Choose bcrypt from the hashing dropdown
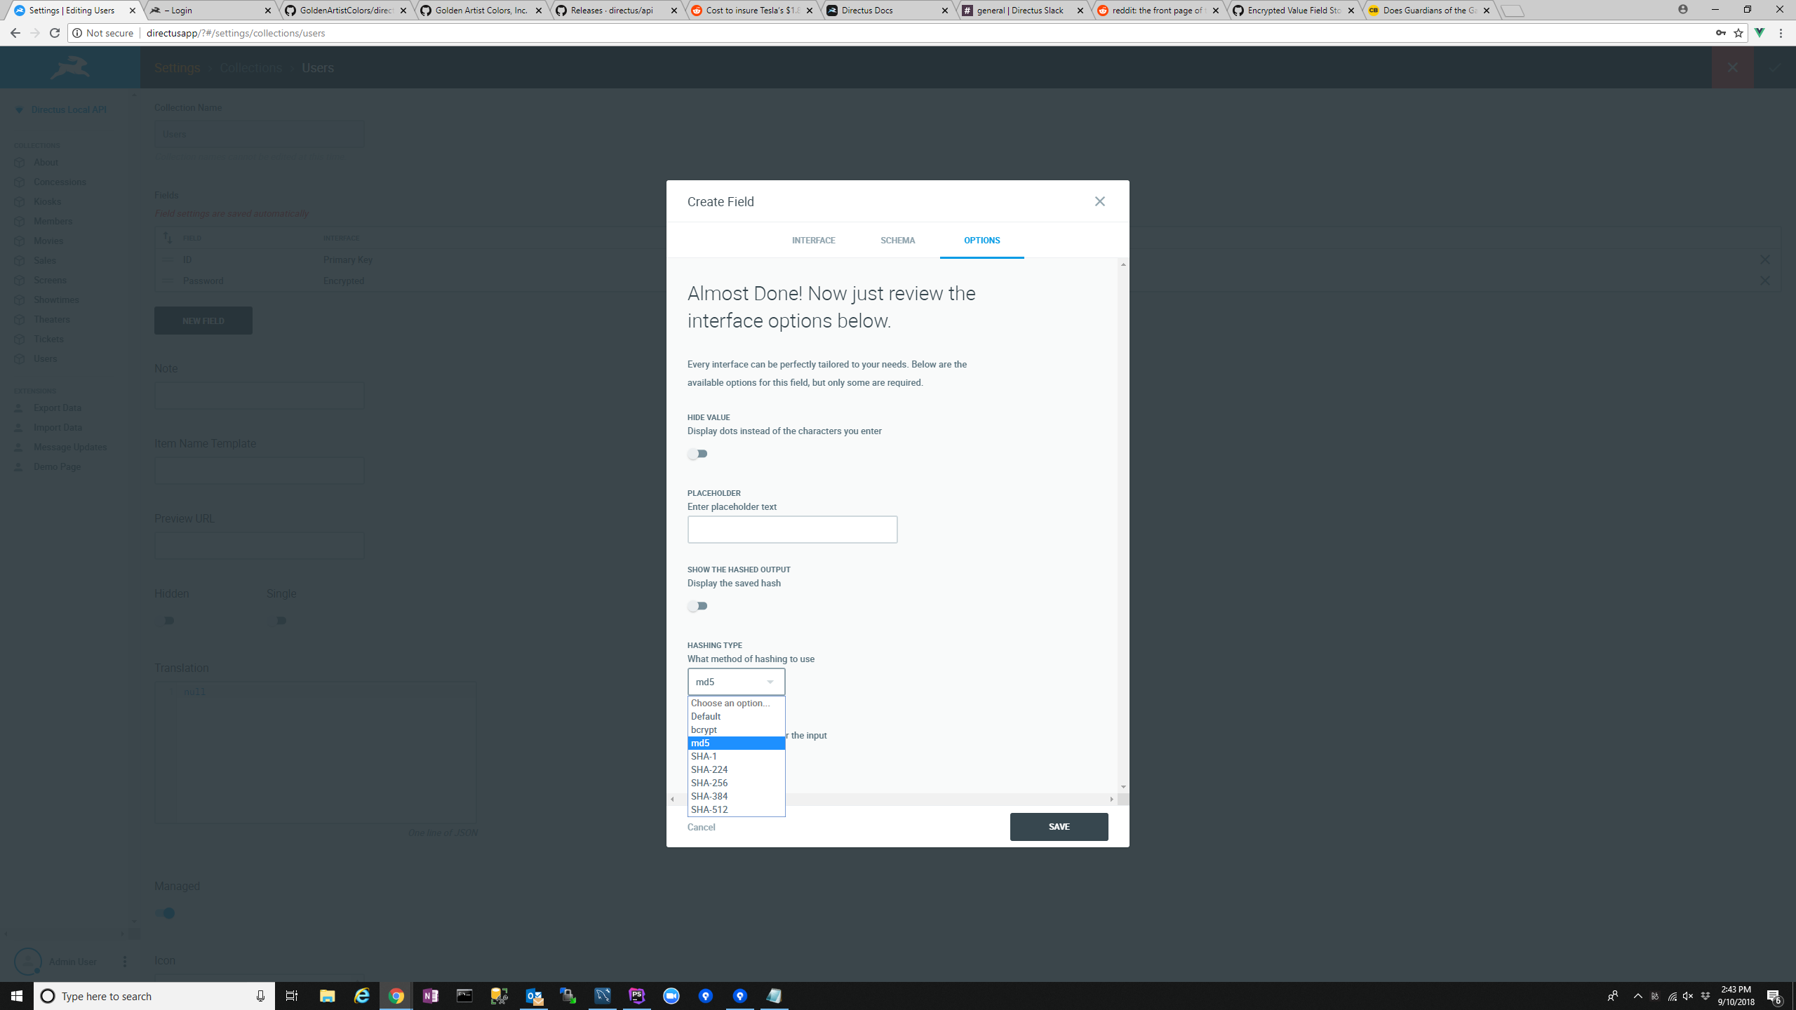1796x1010 pixels. pos(703,729)
